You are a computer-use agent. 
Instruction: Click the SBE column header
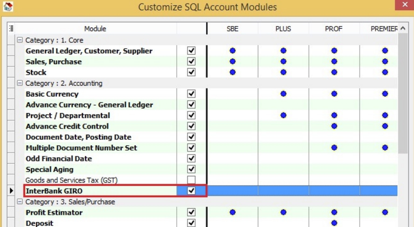point(233,29)
